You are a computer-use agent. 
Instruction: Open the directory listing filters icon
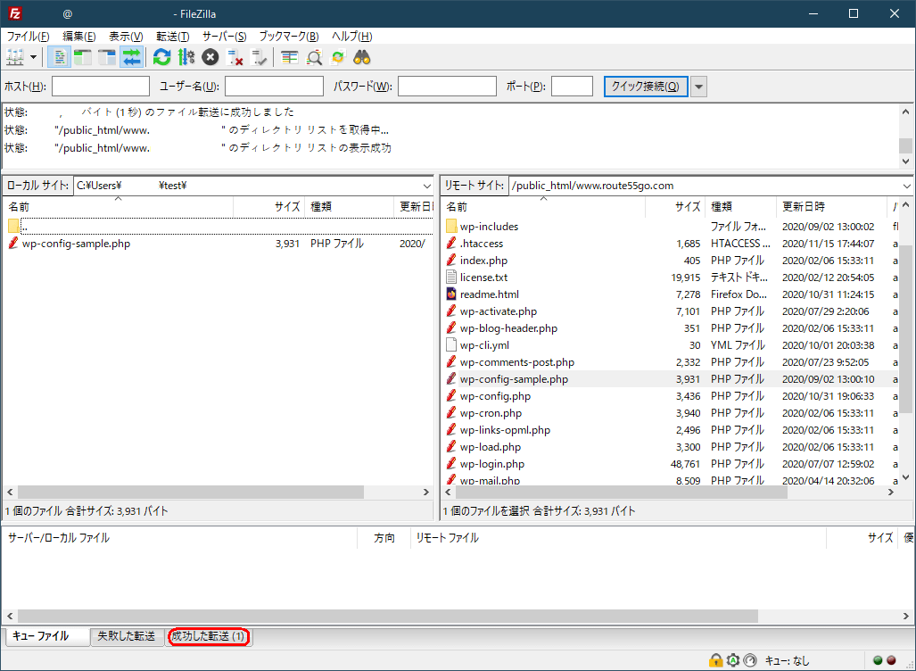[290, 57]
